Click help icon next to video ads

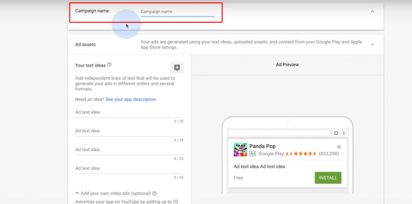(x=154, y=194)
